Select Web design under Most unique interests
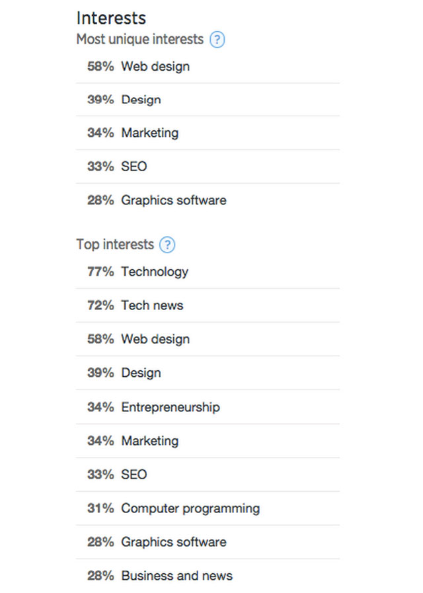The height and width of the screenshot is (593, 423). (x=155, y=67)
